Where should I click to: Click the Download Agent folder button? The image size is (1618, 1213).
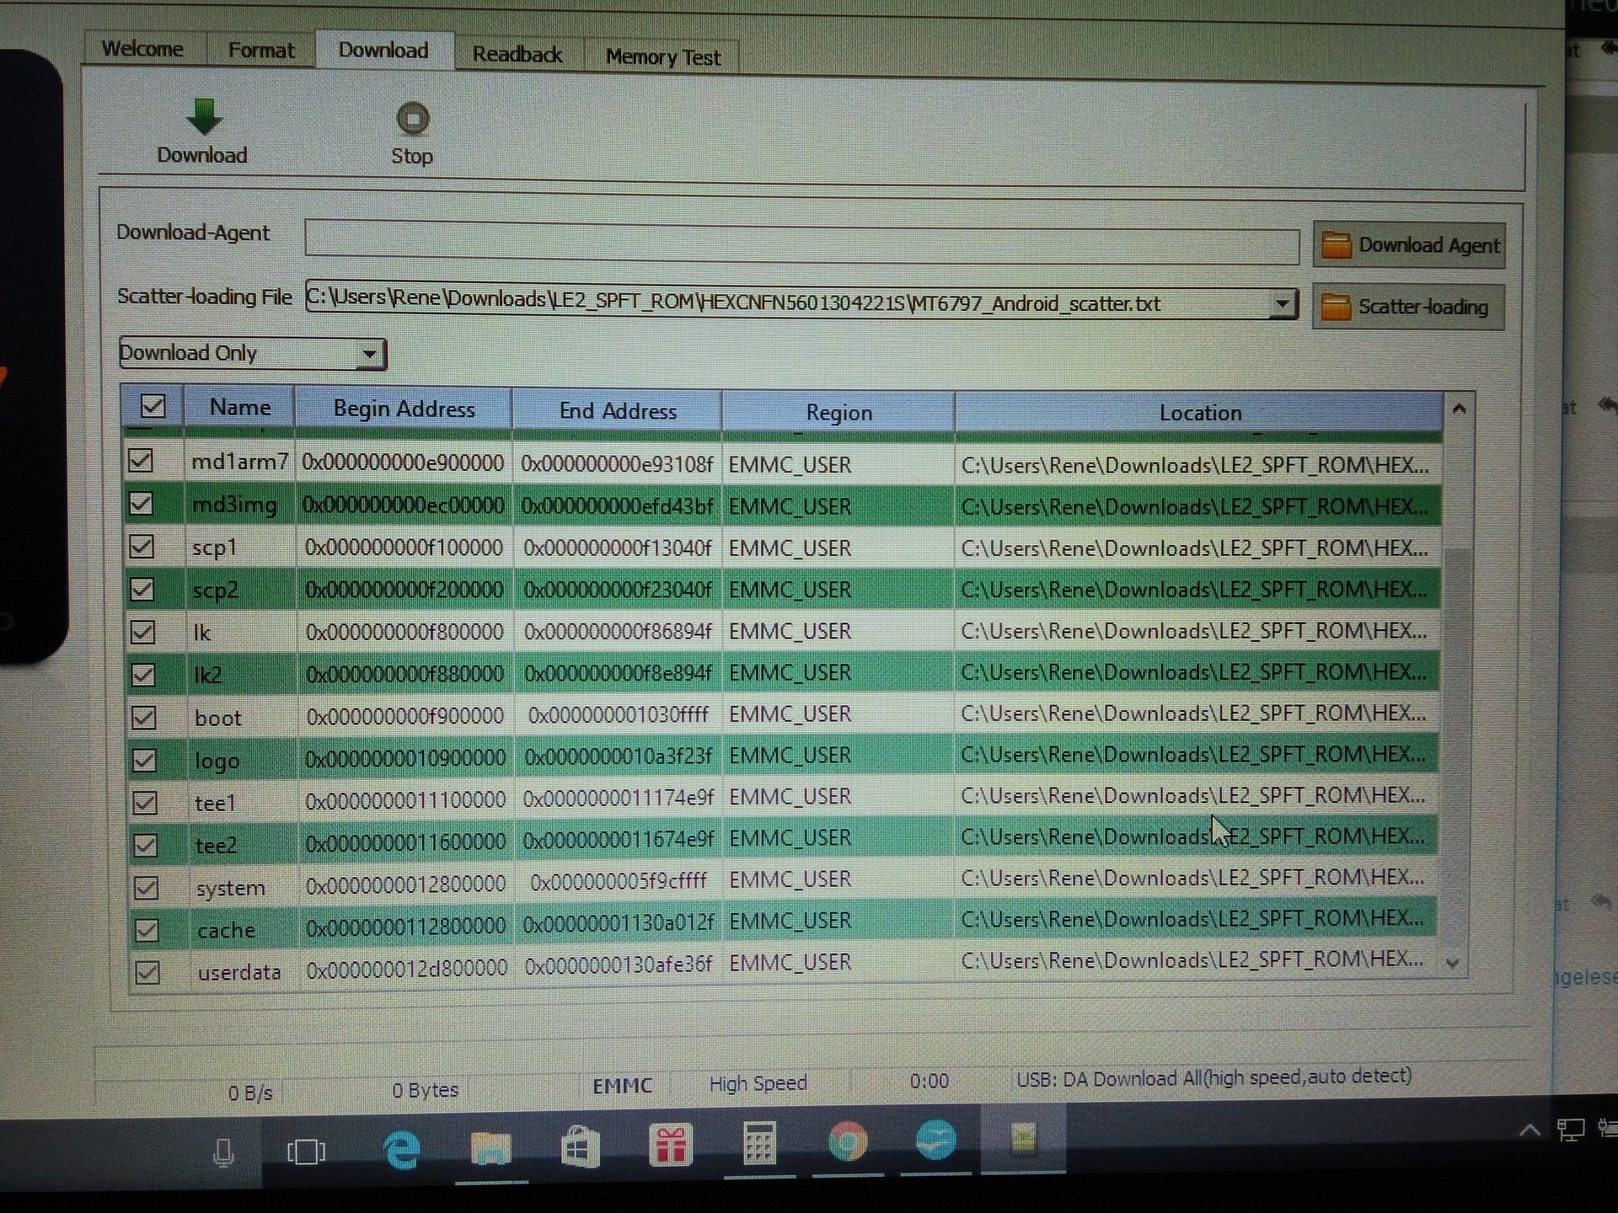[x=1409, y=245]
